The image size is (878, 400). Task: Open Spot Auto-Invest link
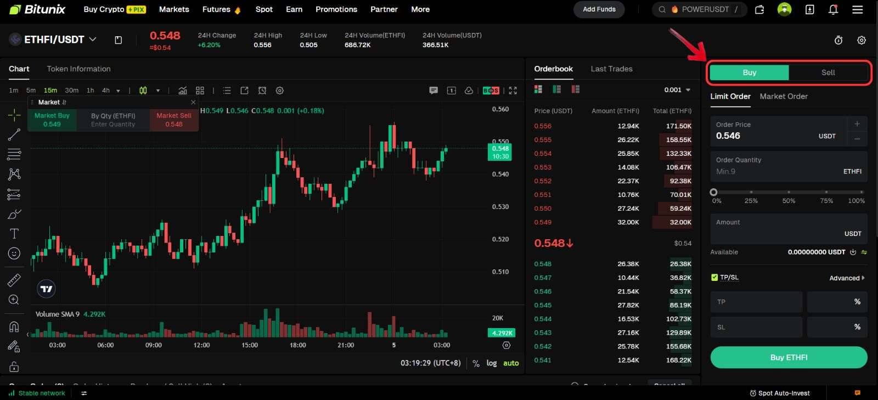click(x=779, y=393)
